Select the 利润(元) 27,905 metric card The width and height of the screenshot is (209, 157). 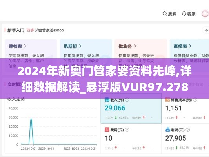pyautogui.click(x=185, y=139)
